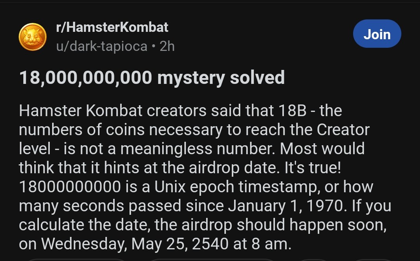This screenshot has height=261, width=420.
Task: Click the word 'Creator' in the post
Action: [343, 129]
